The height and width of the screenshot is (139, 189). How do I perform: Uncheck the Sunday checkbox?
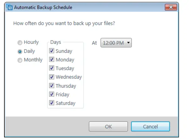[x=52, y=51]
